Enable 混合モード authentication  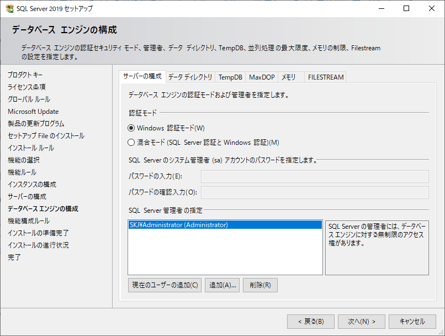tap(130, 142)
